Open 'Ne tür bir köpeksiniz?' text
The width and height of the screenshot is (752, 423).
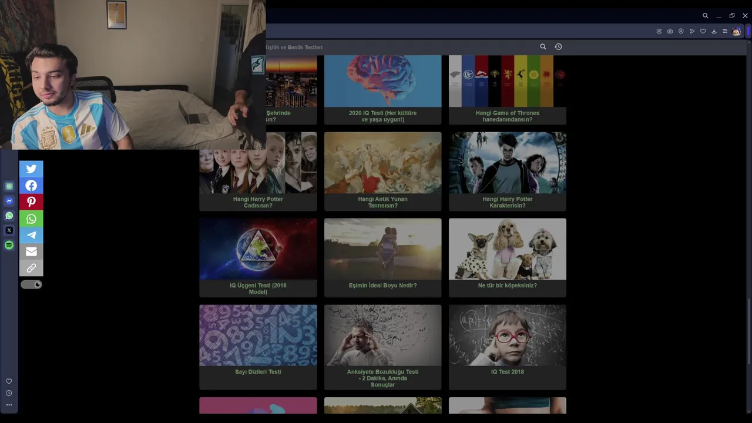pos(508,286)
